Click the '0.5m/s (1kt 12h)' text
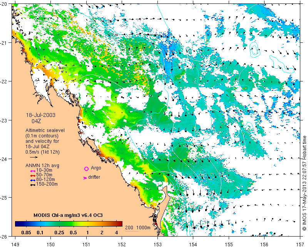 click(42, 152)
